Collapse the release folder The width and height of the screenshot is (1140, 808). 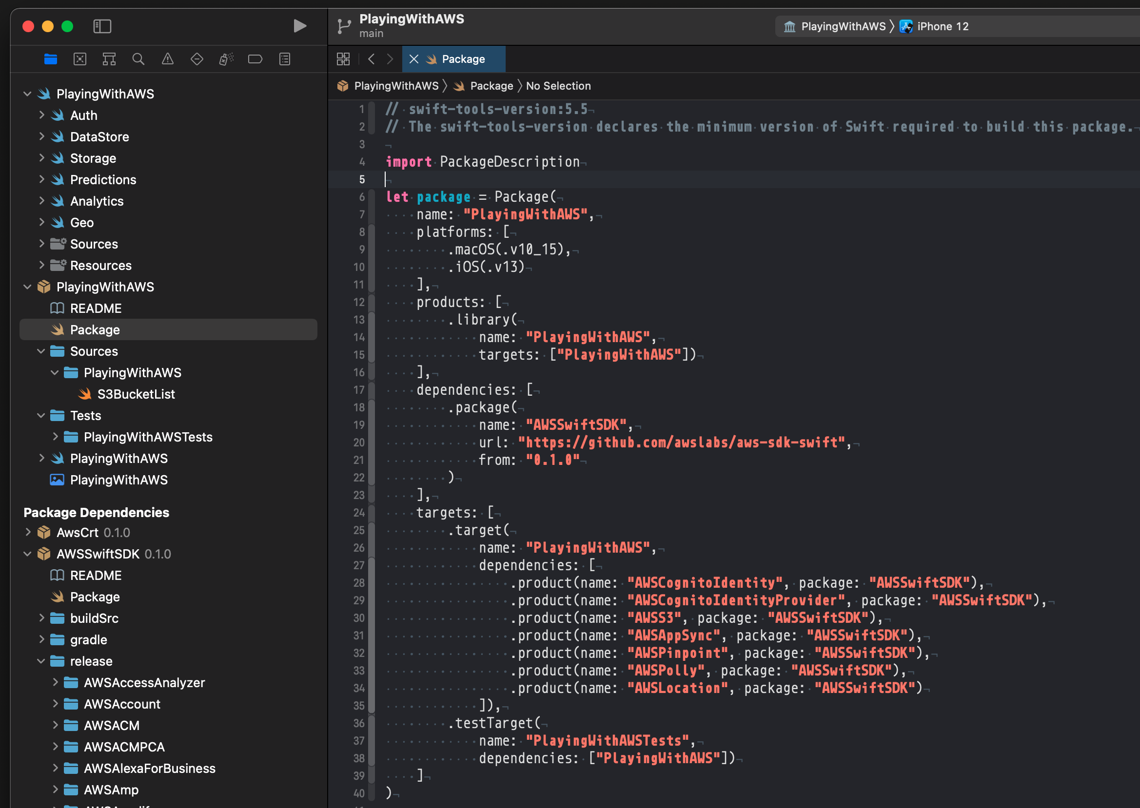coord(41,661)
